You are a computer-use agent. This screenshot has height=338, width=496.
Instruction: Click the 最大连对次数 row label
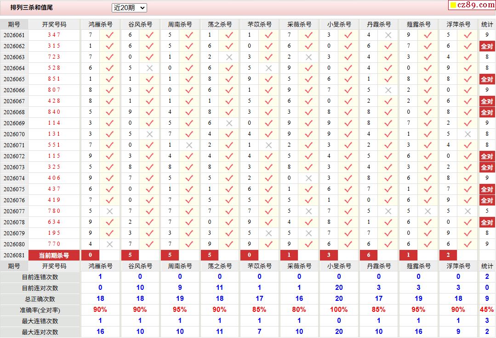[x=40, y=332]
